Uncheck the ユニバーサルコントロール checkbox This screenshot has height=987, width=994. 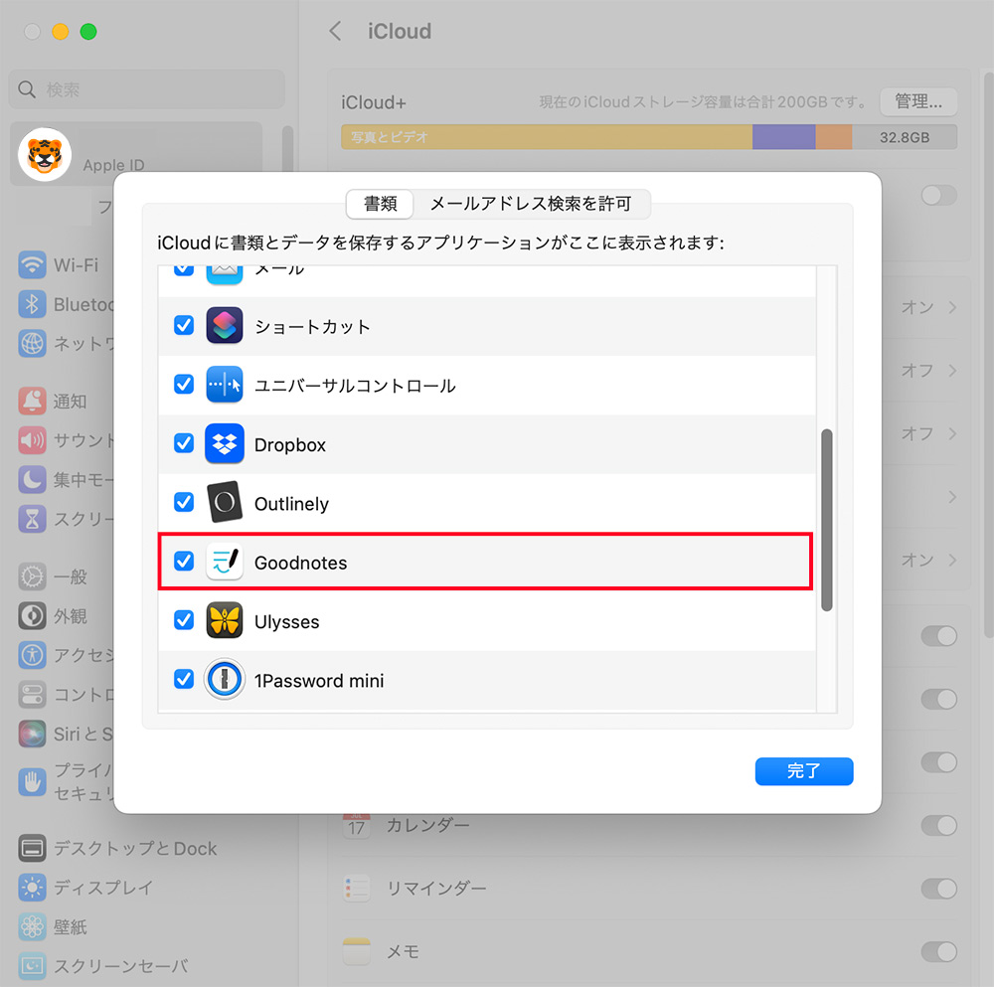pyautogui.click(x=184, y=384)
